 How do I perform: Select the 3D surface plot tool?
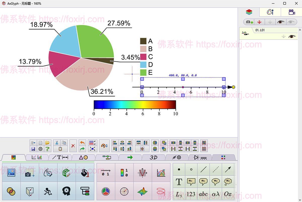[x=143, y=191]
